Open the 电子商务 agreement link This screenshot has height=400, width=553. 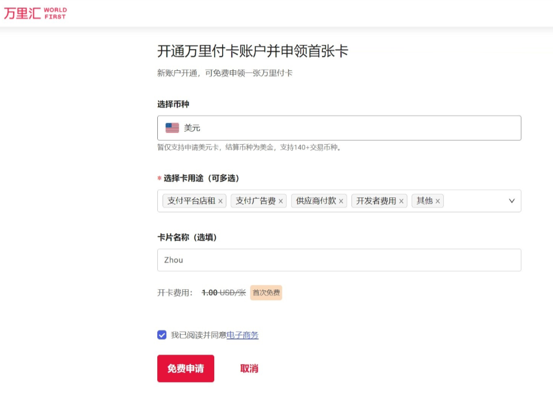(x=242, y=335)
